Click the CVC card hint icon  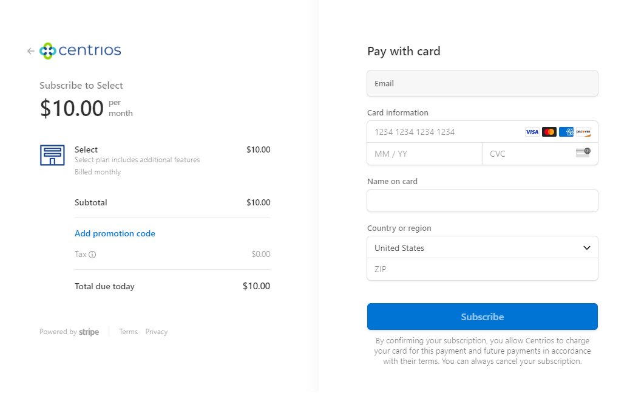pos(583,153)
